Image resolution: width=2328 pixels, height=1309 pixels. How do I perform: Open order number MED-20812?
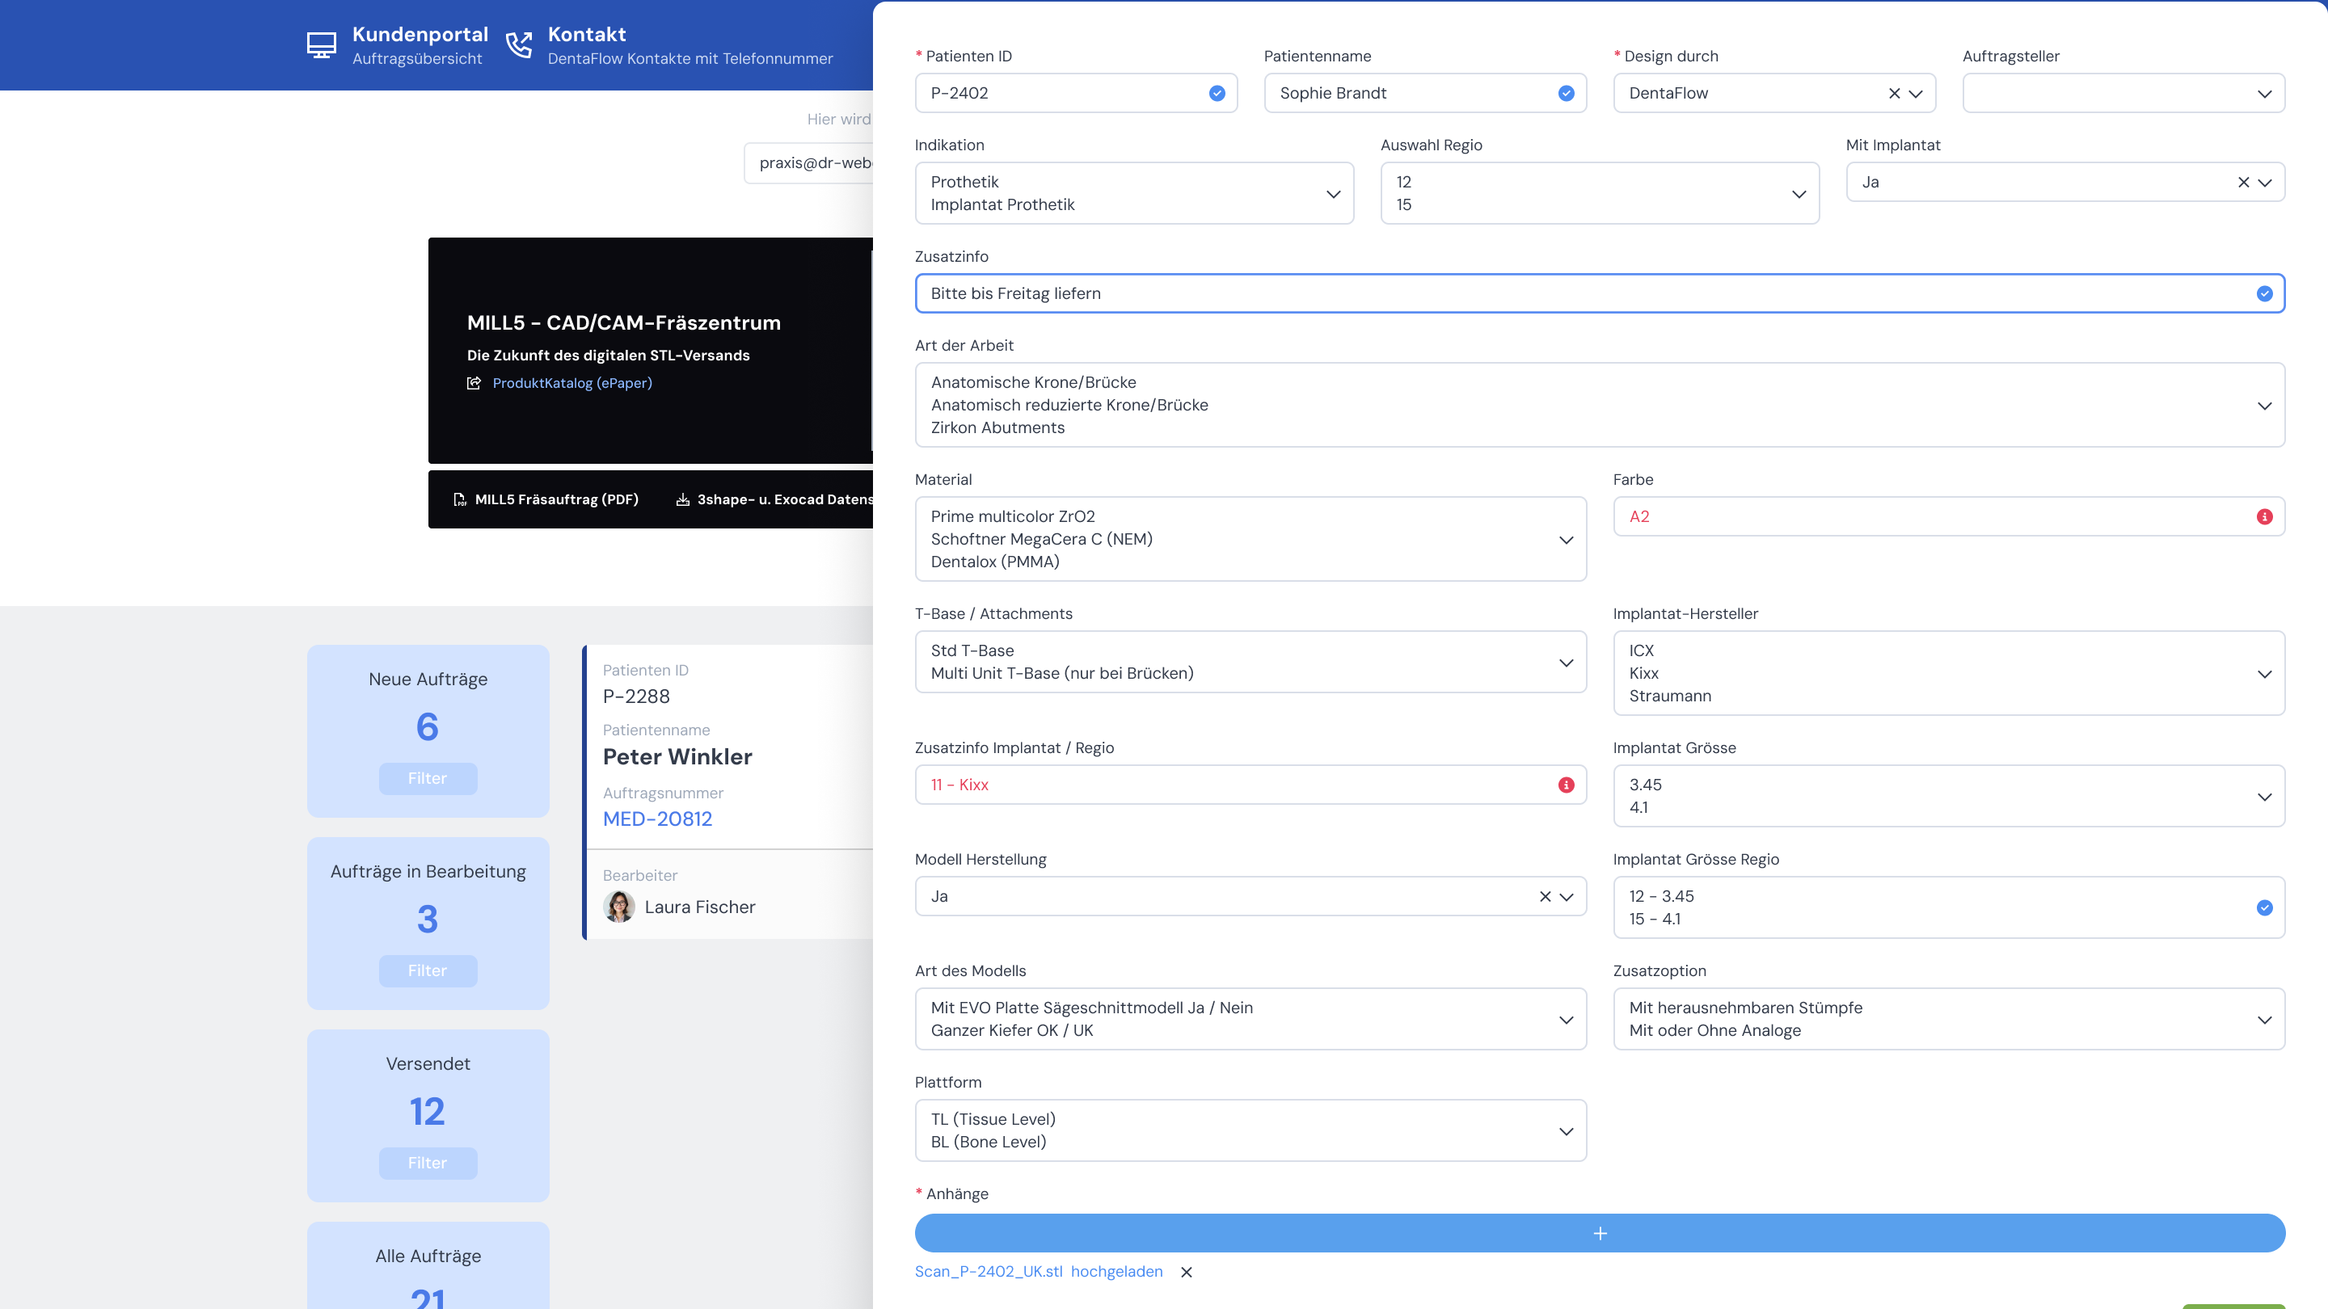657,819
